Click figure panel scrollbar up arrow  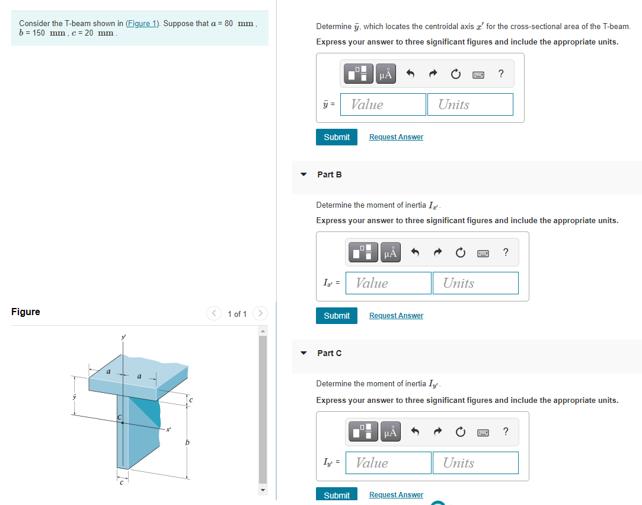[263, 331]
